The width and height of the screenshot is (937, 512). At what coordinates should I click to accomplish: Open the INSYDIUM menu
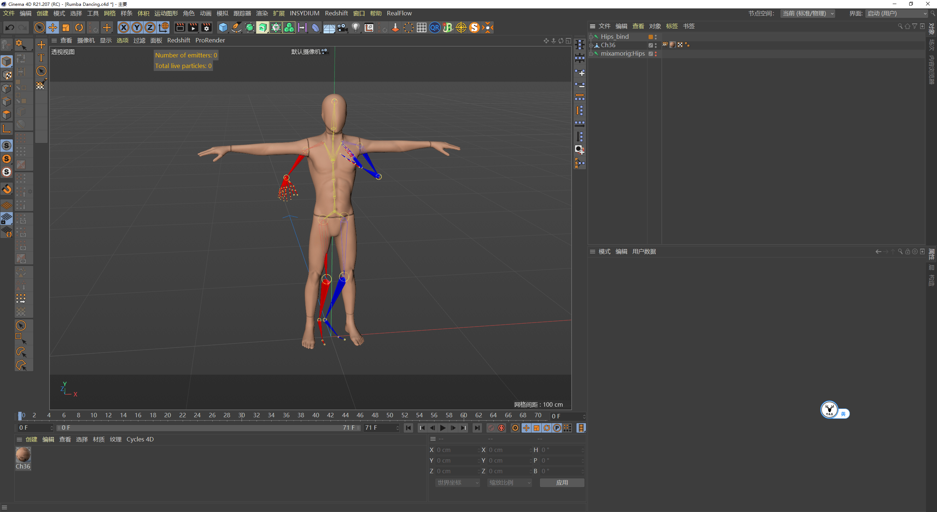tap(305, 13)
